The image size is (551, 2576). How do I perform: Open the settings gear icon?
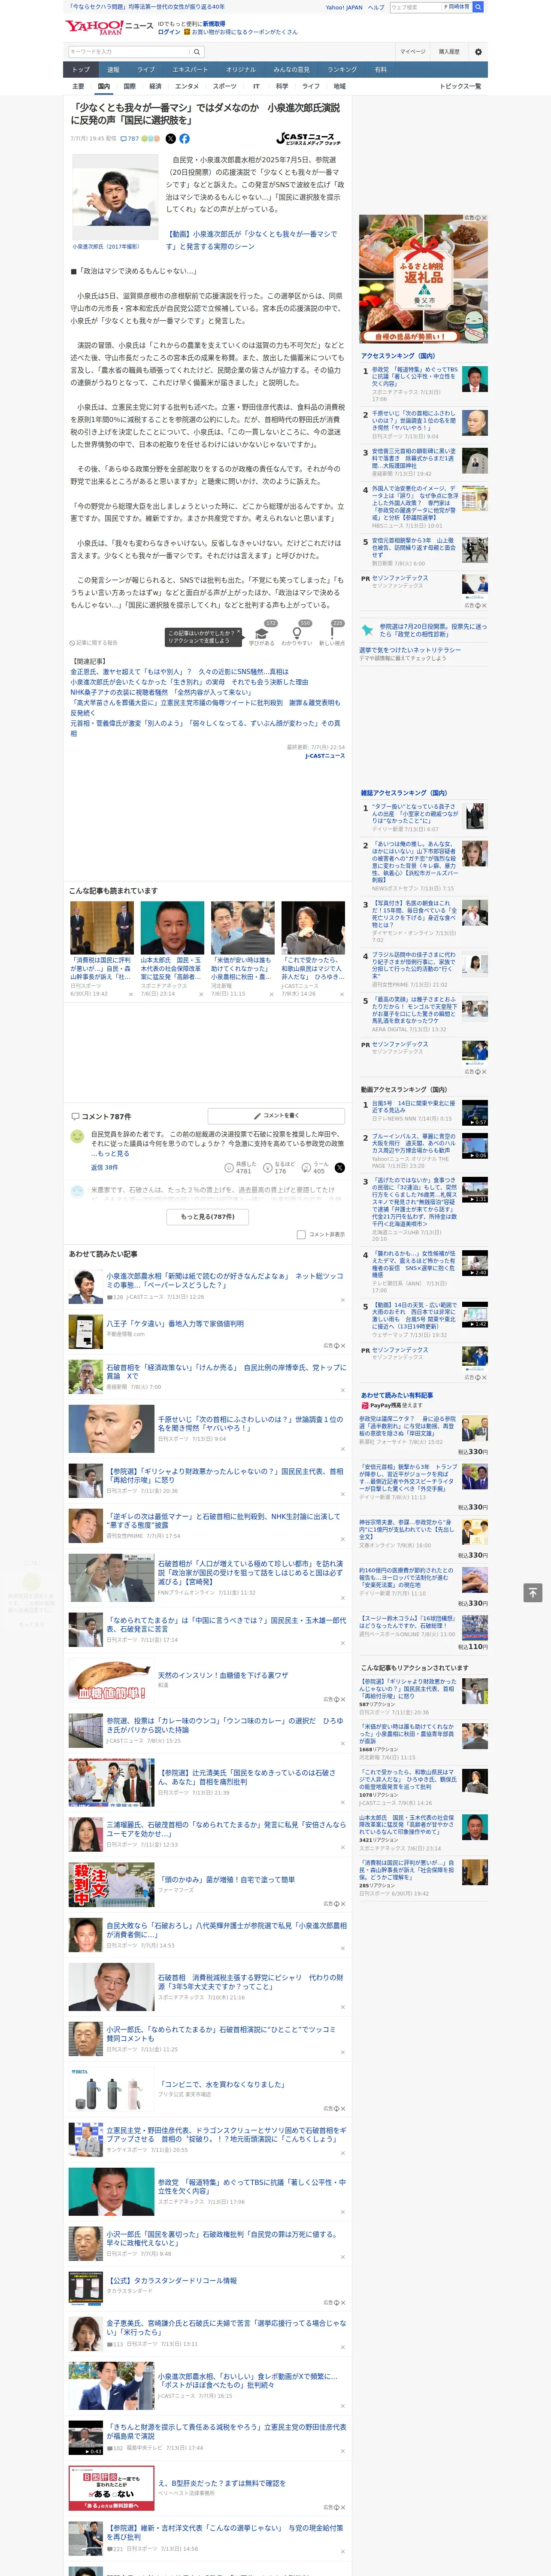pyautogui.click(x=478, y=52)
